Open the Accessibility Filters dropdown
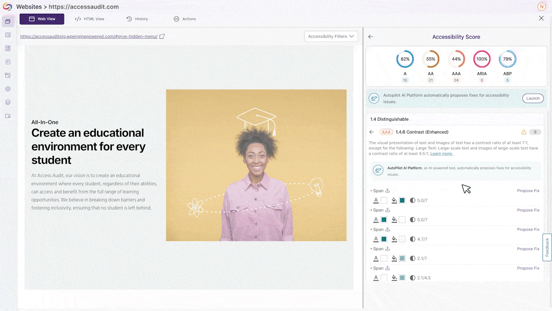 pyautogui.click(x=331, y=36)
